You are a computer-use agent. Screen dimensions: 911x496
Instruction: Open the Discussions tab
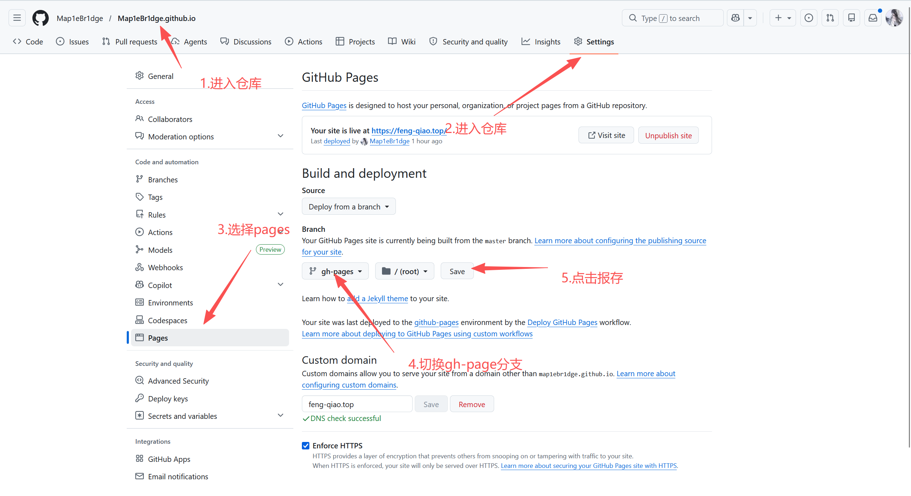click(246, 42)
